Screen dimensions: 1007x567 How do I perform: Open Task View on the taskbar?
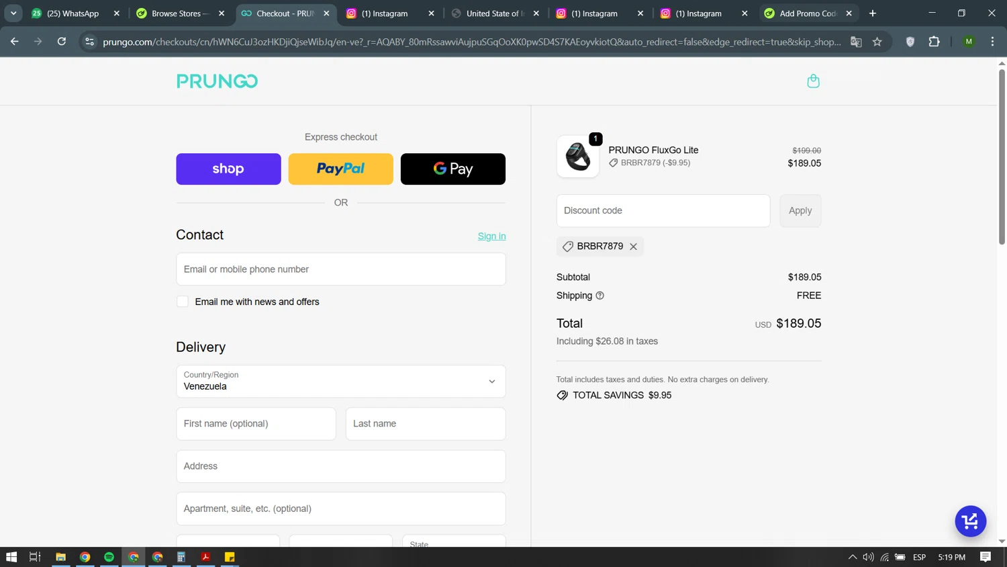pyautogui.click(x=35, y=557)
